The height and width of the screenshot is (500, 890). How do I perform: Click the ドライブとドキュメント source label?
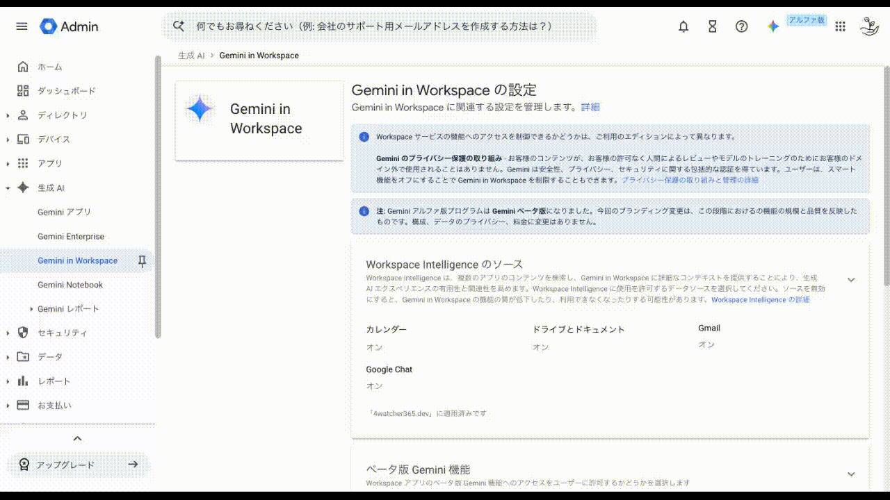click(x=578, y=329)
